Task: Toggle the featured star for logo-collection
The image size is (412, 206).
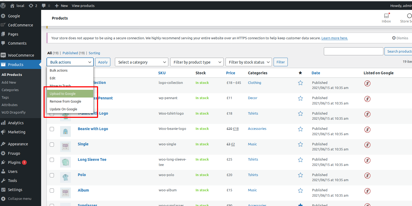Action: (300, 83)
